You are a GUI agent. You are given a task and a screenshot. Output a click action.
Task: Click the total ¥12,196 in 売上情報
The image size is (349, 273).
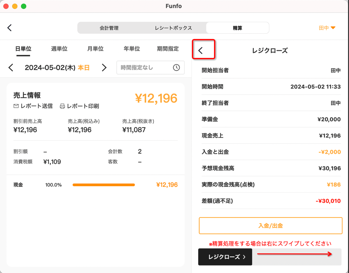(x=156, y=98)
